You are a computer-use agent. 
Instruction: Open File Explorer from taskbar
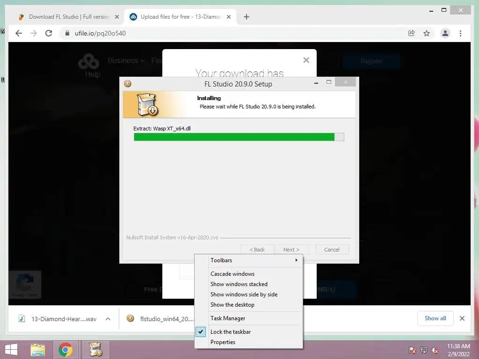37,350
